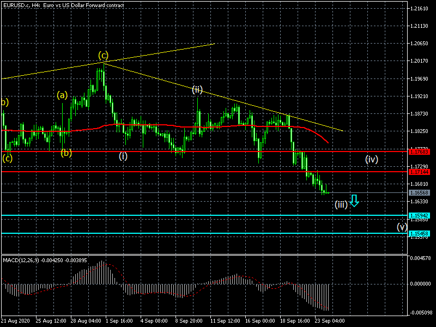The height and width of the screenshot is (327, 436).
Task: Click the 8 Sep 20:00 time label
Action: click(x=189, y=320)
